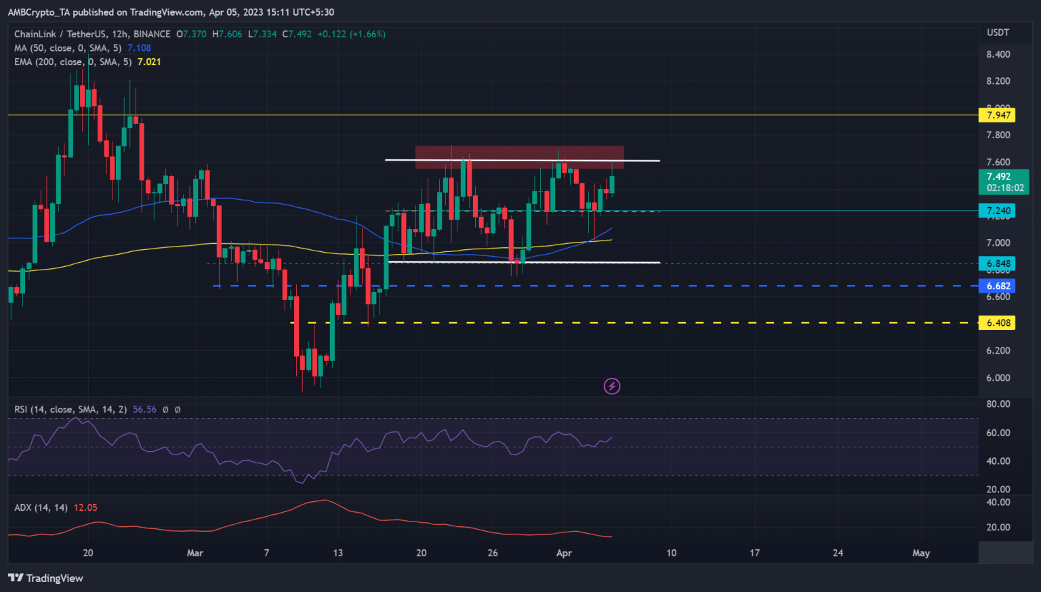Click the yellow 6.408 price label
This screenshot has height=592, width=1041.
tap(998, 323)
